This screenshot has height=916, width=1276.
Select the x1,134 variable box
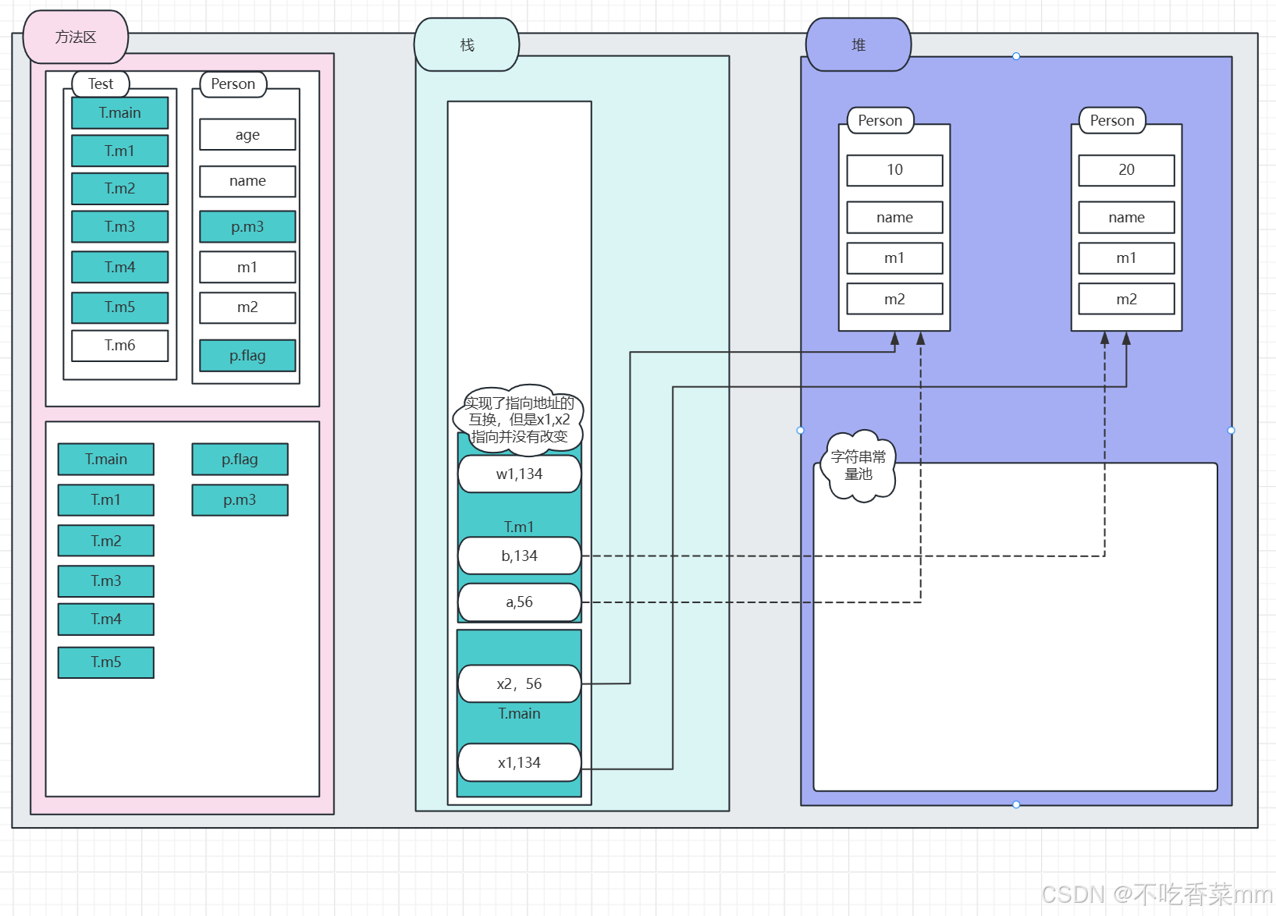coord(520,762)
